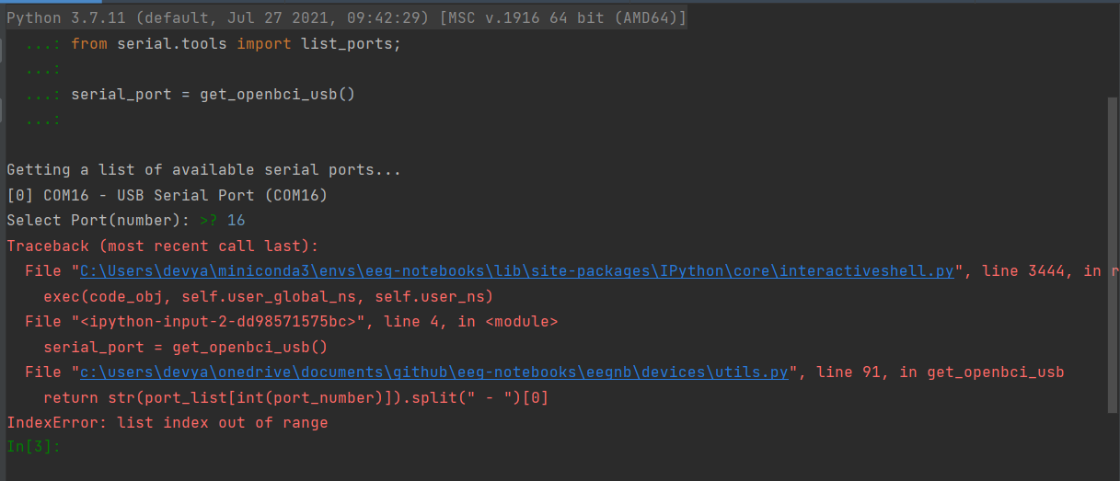Click 'line 3444' text in the traceback
This screenshot has width=1120, height=481.
(x=1023, y=271)
